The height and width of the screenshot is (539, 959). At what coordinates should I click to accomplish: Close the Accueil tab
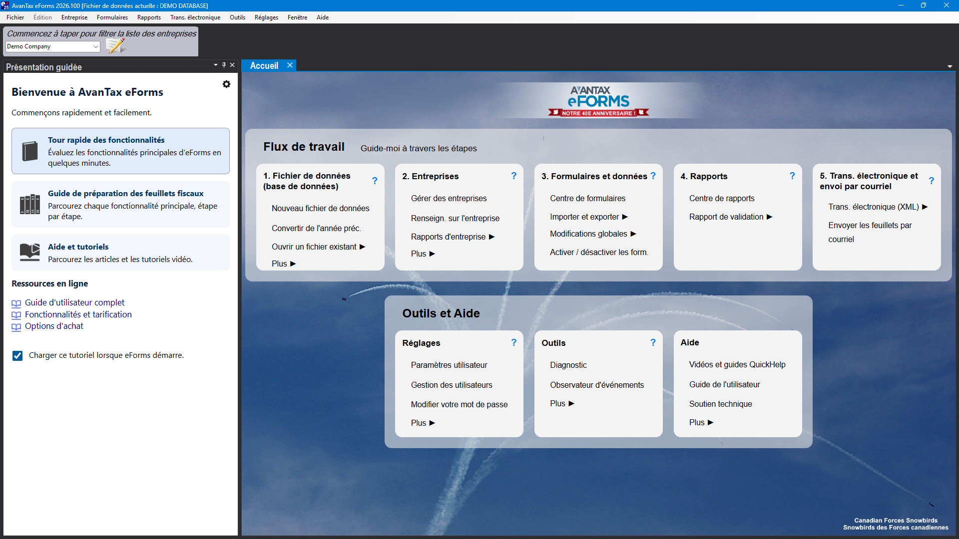coord(290,65)
